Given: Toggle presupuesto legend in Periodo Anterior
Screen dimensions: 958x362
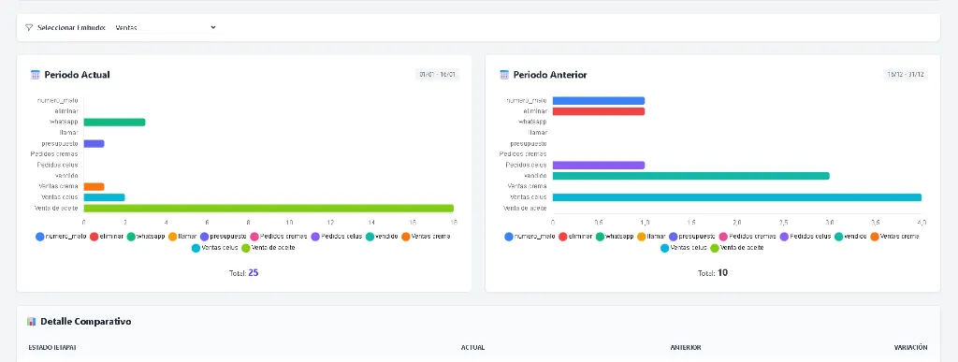Looking at the screenshot, I should tap(692, 237).
